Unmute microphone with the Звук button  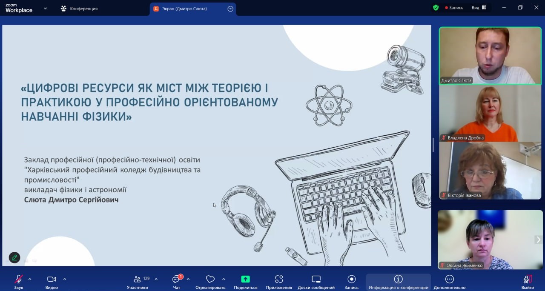coord(18,280)
